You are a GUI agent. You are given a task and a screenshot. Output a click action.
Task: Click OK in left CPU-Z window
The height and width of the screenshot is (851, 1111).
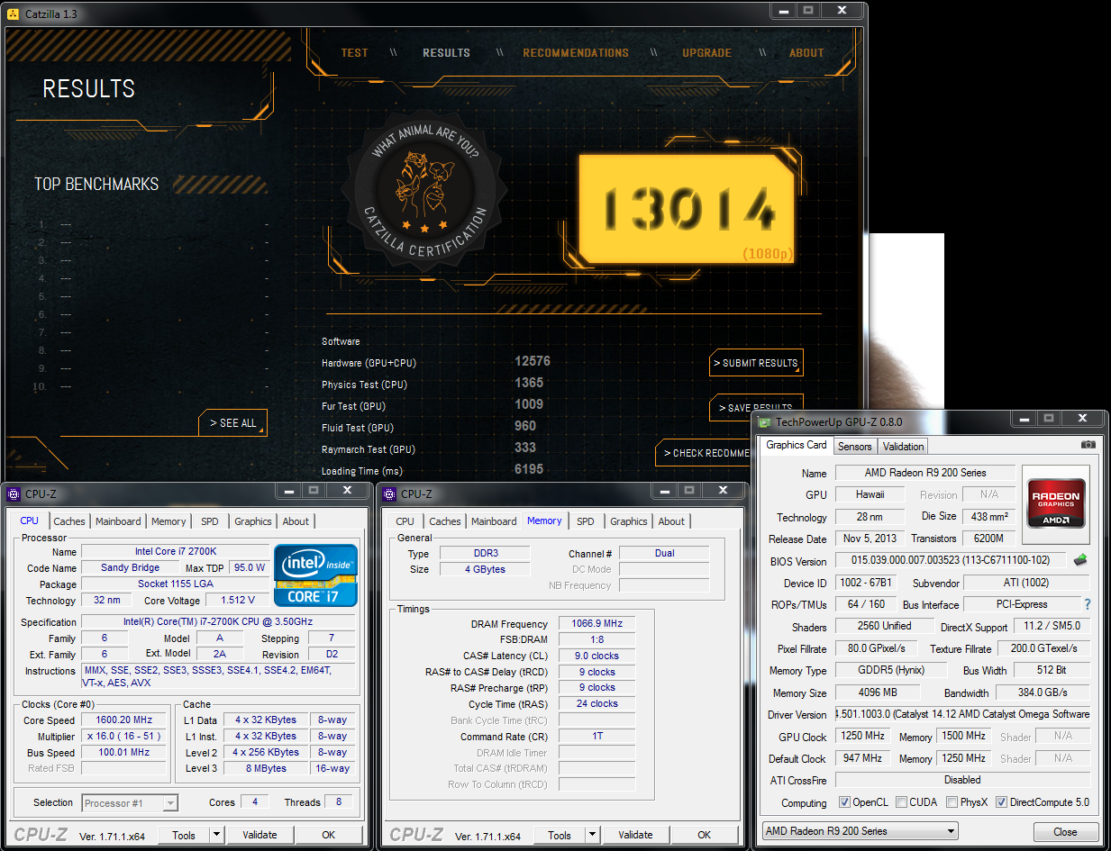pyautogui.click(x=329, y=835)
